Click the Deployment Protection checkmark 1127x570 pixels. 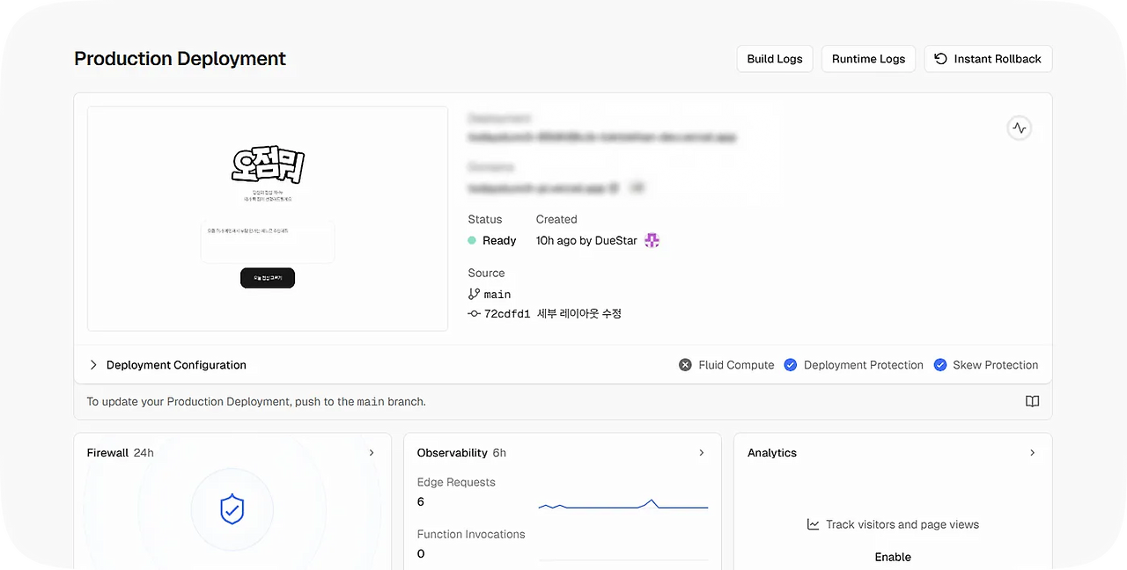point(791,365)
